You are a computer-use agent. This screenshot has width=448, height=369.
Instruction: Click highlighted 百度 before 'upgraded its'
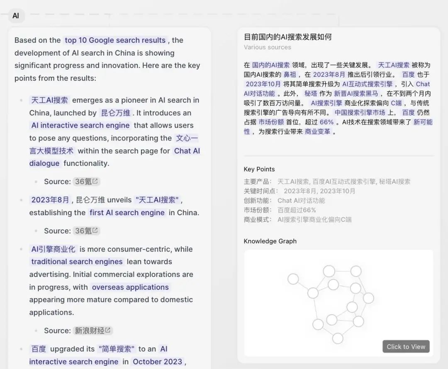[39, 349]
